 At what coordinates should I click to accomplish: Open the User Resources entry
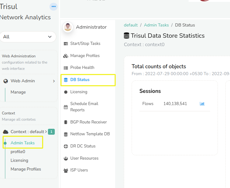click(84, 158)
